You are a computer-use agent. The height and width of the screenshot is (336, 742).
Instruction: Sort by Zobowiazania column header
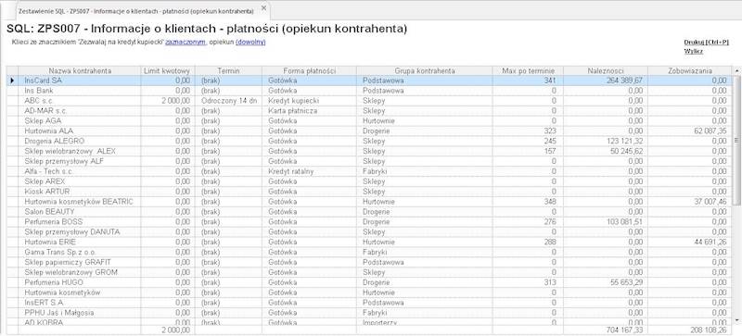coord(690,71)
